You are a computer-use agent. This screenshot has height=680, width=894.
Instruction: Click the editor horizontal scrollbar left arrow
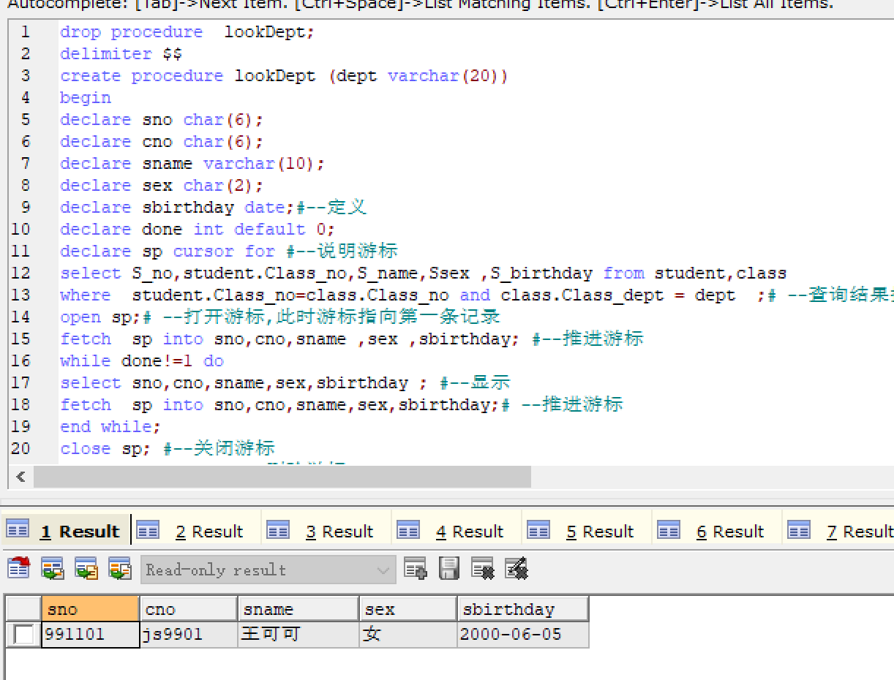coord(20,477)
